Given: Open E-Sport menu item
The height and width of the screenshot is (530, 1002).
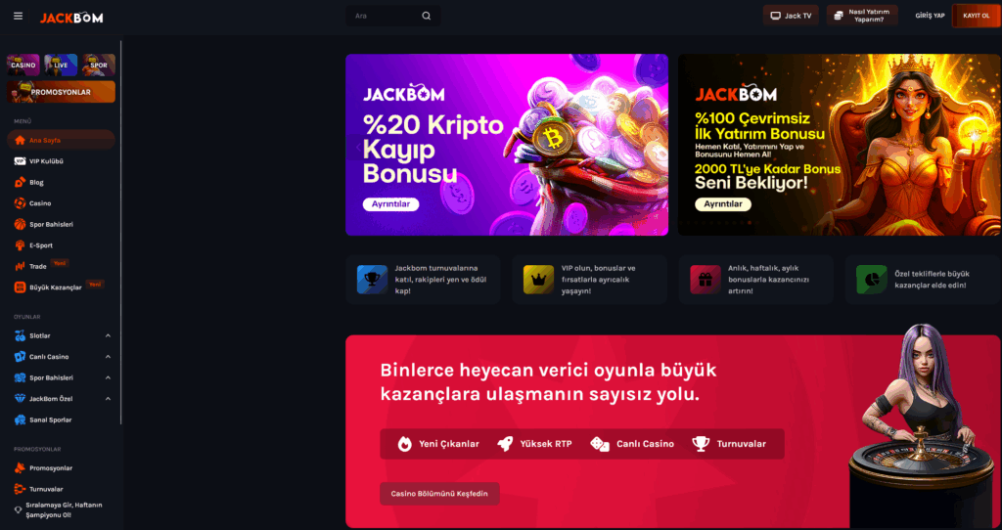Looking at the screenshot, I should 62,245.
